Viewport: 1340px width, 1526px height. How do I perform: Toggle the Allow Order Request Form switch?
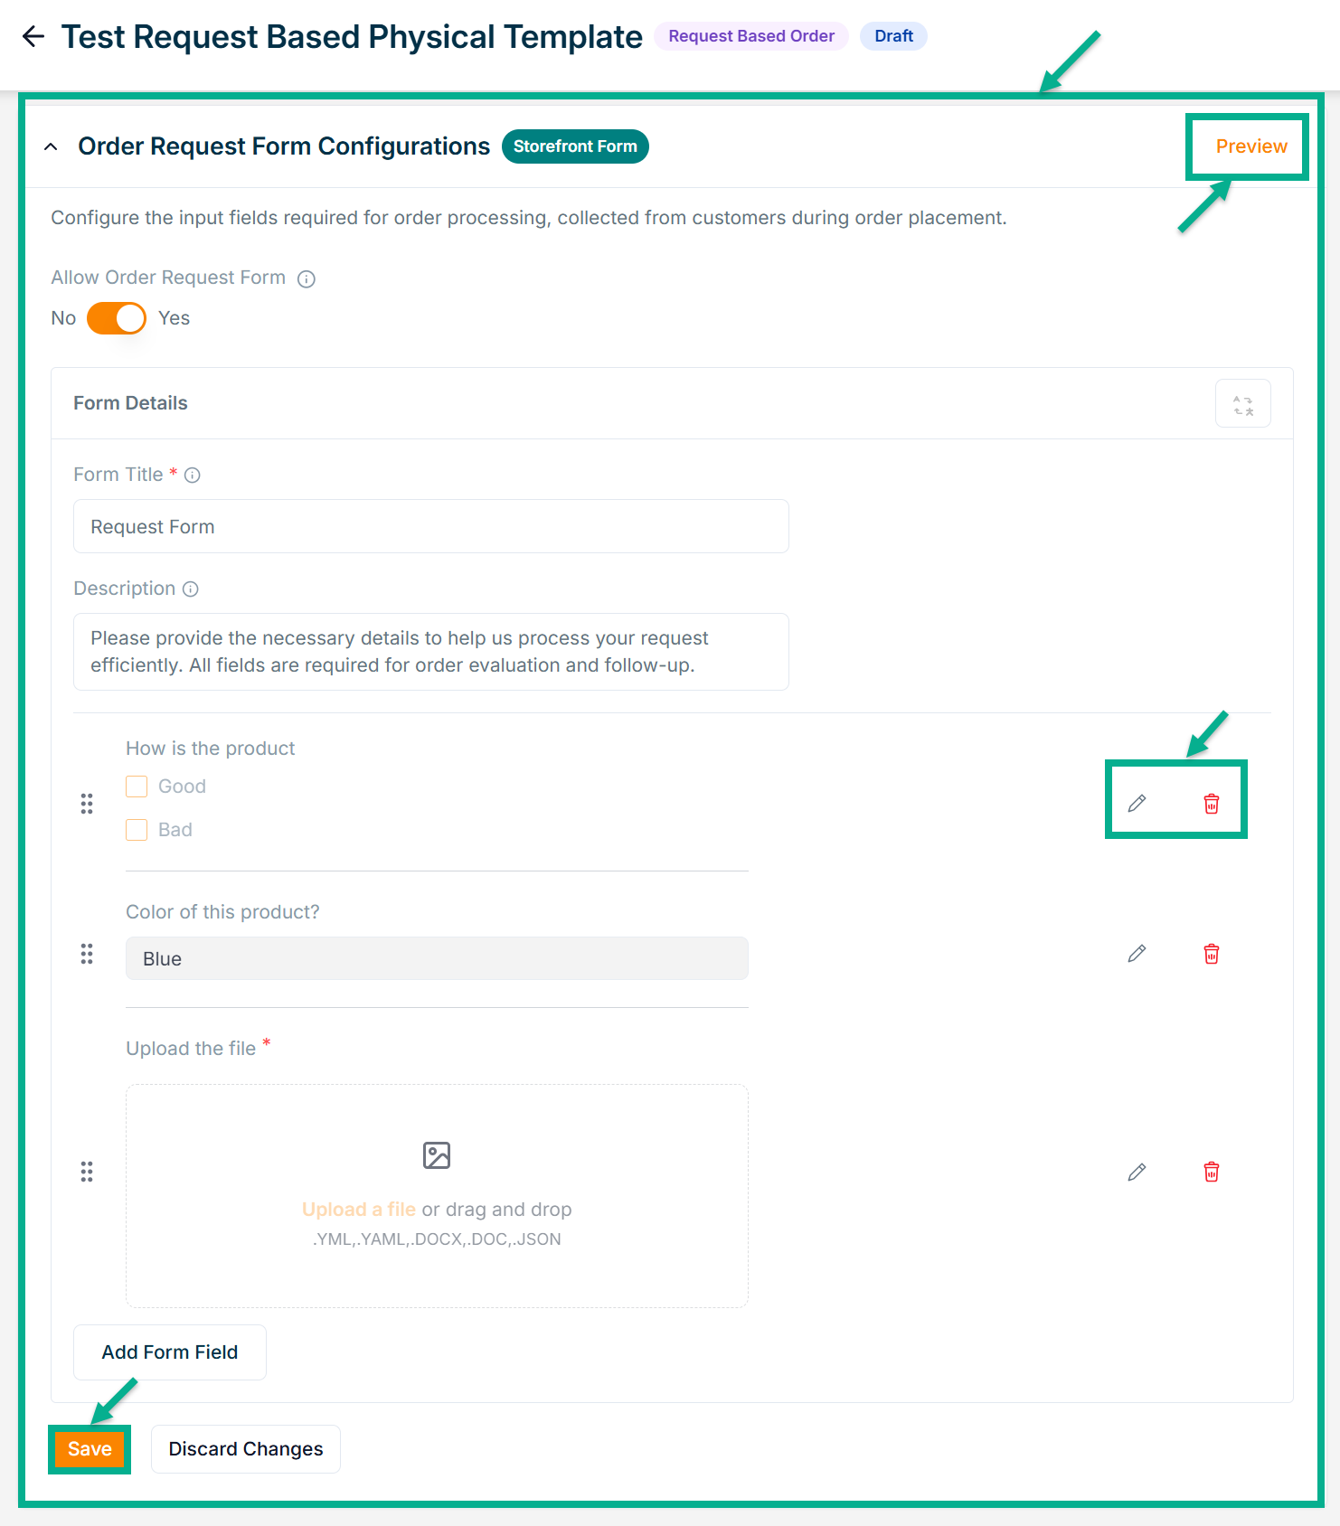click(x=117, y=318)
